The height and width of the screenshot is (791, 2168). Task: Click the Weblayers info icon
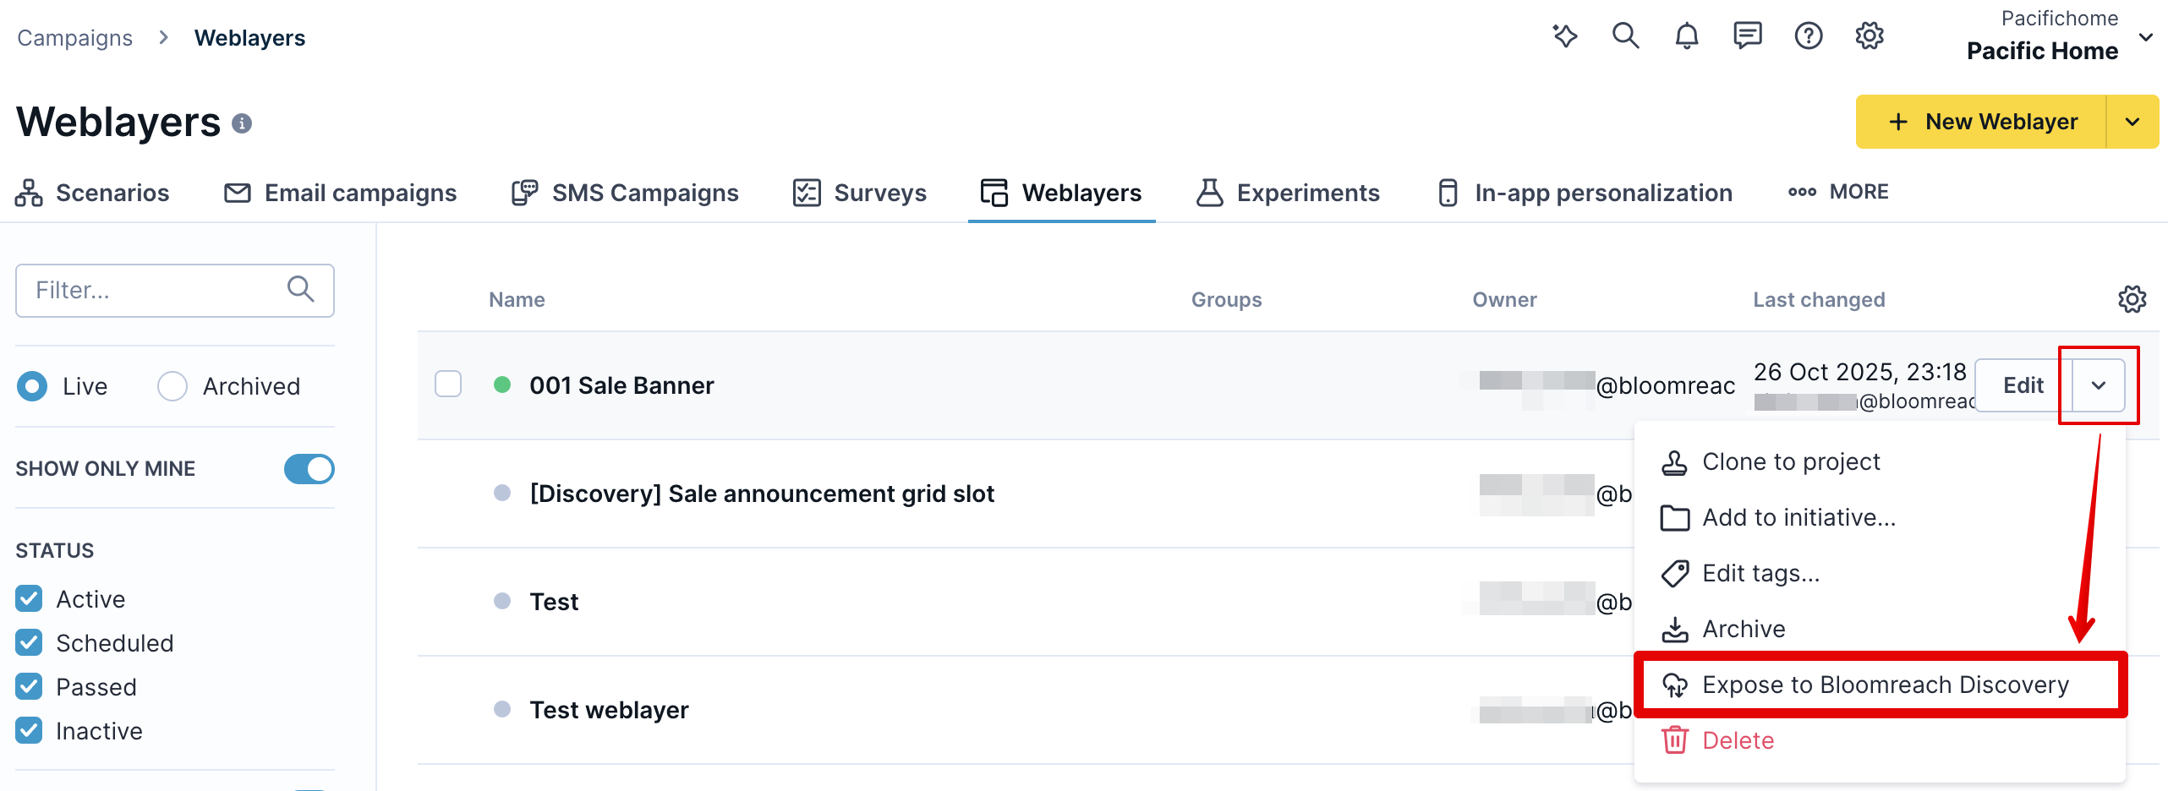click(242, 123)
